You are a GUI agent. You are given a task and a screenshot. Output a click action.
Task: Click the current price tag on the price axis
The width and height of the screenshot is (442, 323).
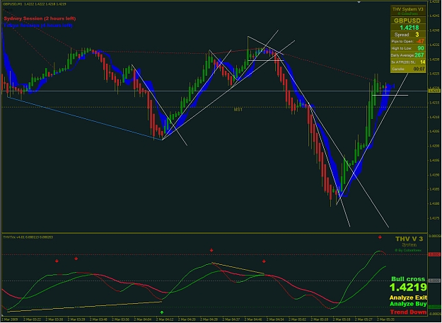pos(434,91)
